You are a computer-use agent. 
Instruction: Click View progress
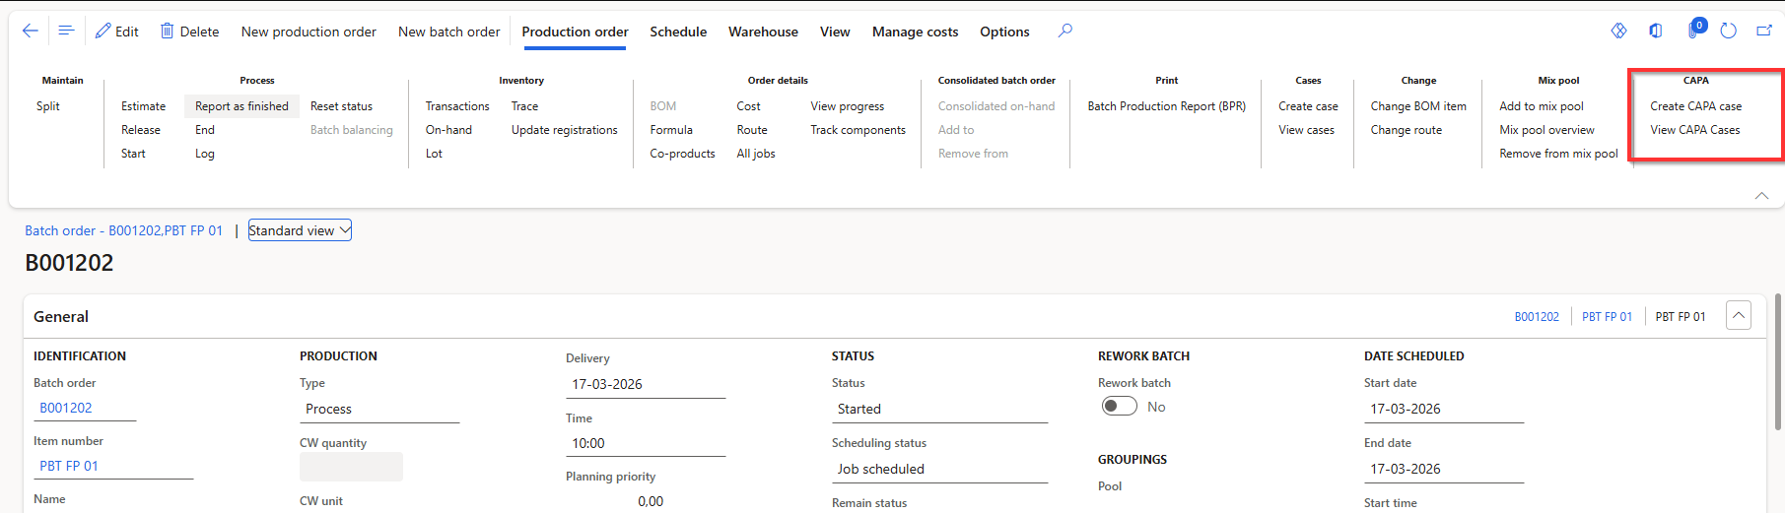tap(847, 106)
